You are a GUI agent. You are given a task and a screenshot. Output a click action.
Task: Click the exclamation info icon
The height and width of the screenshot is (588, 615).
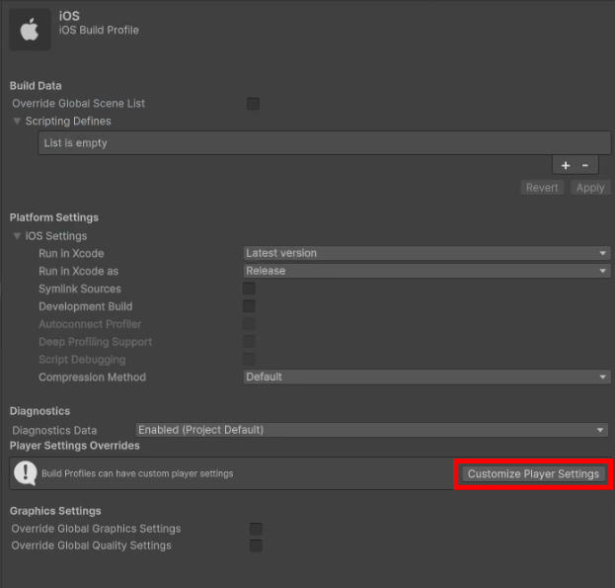[x=24, y=474]
